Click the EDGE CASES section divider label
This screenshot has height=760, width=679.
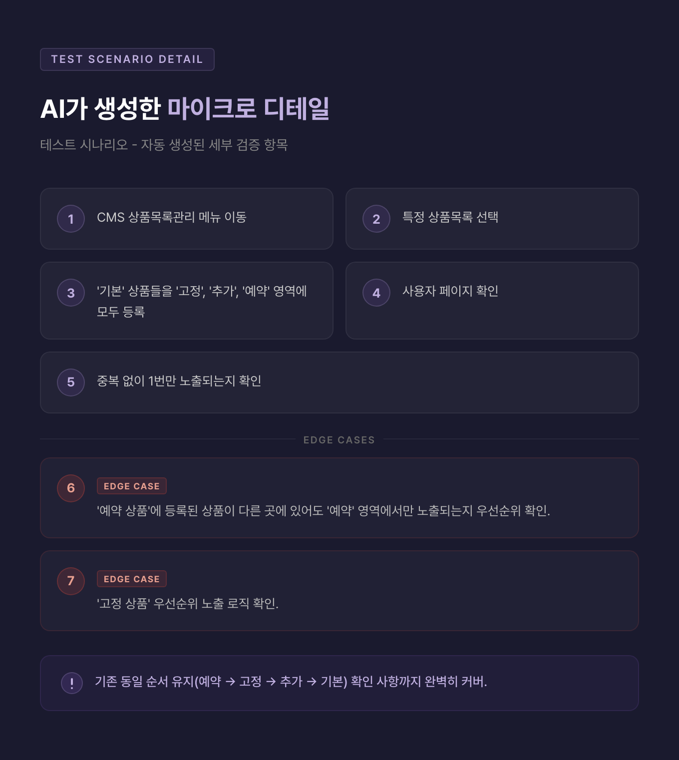[339, 440]
